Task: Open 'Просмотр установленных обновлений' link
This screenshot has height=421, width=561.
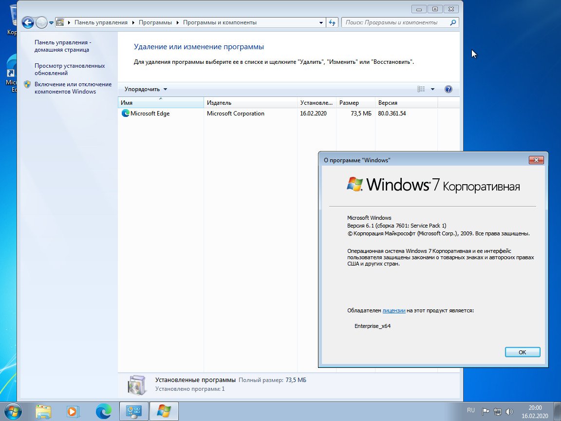Action: [x=70, y=69]
